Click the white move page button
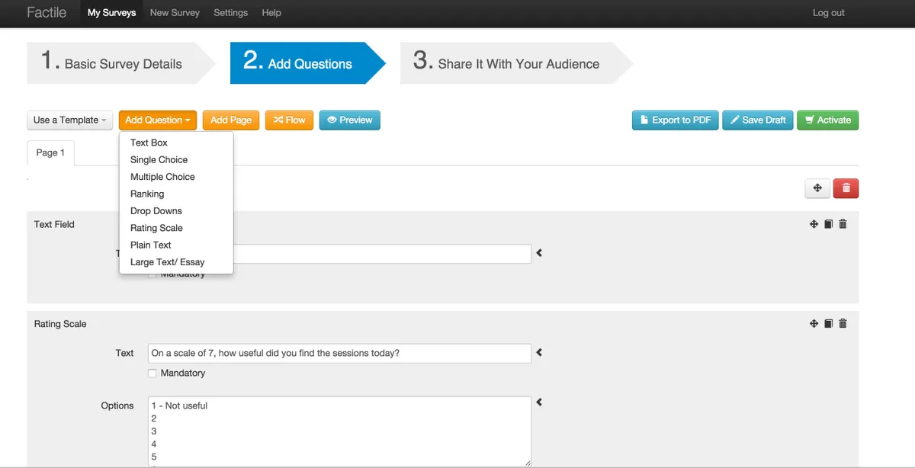Image resolution: width=915 pixels, height=468 pixels. coord(817,188)
